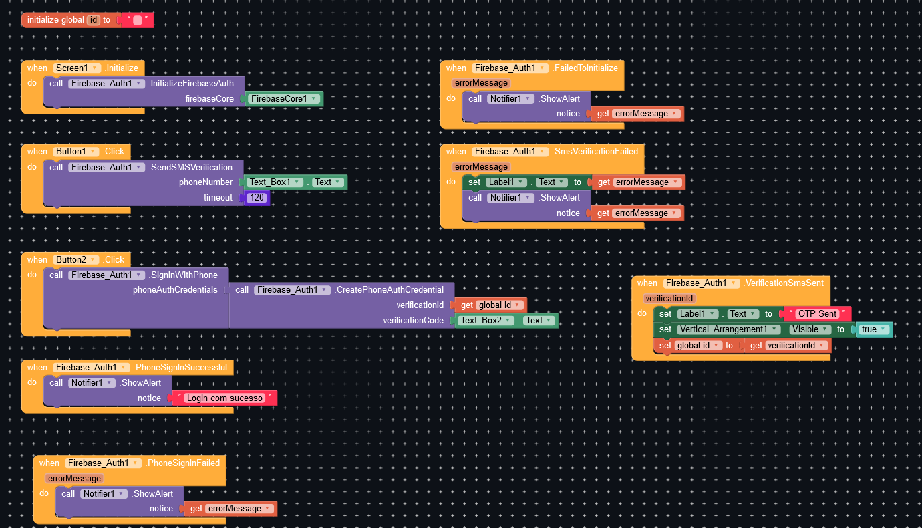Open 'get errorMessage' dropdown in PhoneSignInFailed block
Screen dimensions: 922x528
pos(239,509)
